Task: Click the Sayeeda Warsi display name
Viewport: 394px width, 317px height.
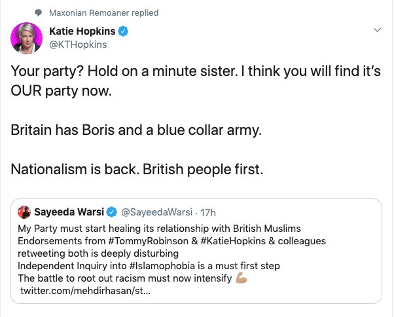Action: click(69, 212)
